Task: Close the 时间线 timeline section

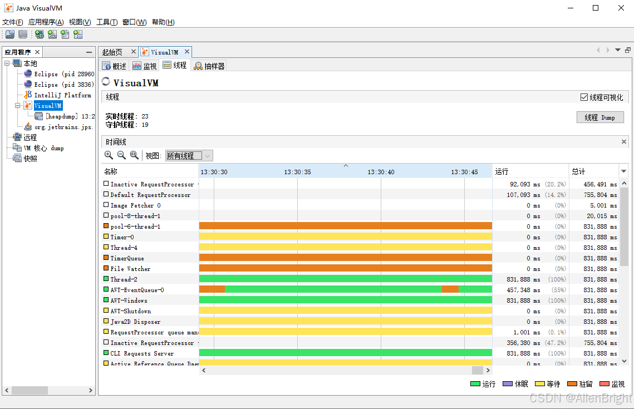Action: (624, 141)
